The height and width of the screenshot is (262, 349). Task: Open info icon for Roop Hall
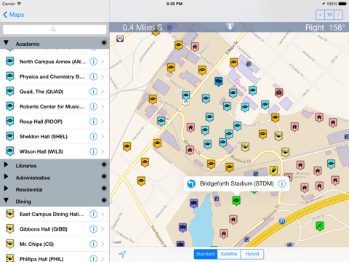click(x=93, y=122)
